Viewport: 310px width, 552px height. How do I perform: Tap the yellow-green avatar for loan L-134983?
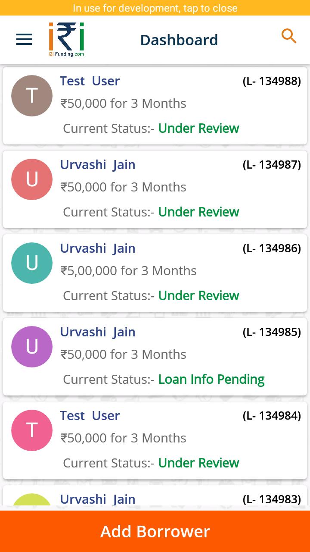32,500
